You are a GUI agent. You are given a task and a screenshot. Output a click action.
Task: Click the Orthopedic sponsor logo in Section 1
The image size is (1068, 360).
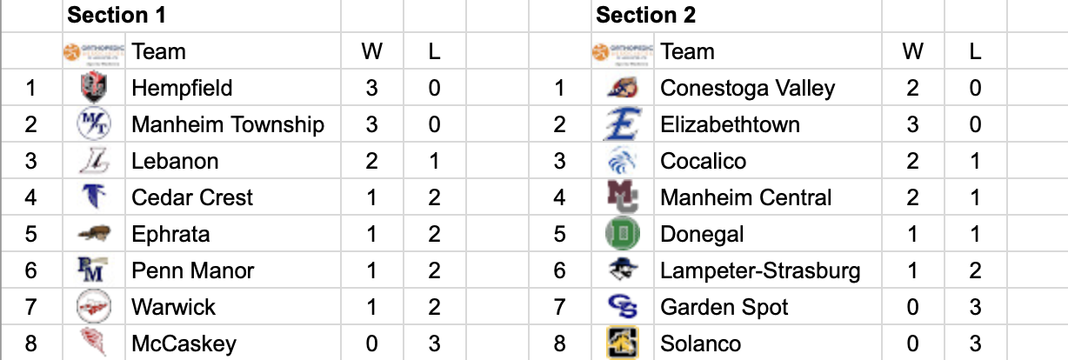[94, 51]
